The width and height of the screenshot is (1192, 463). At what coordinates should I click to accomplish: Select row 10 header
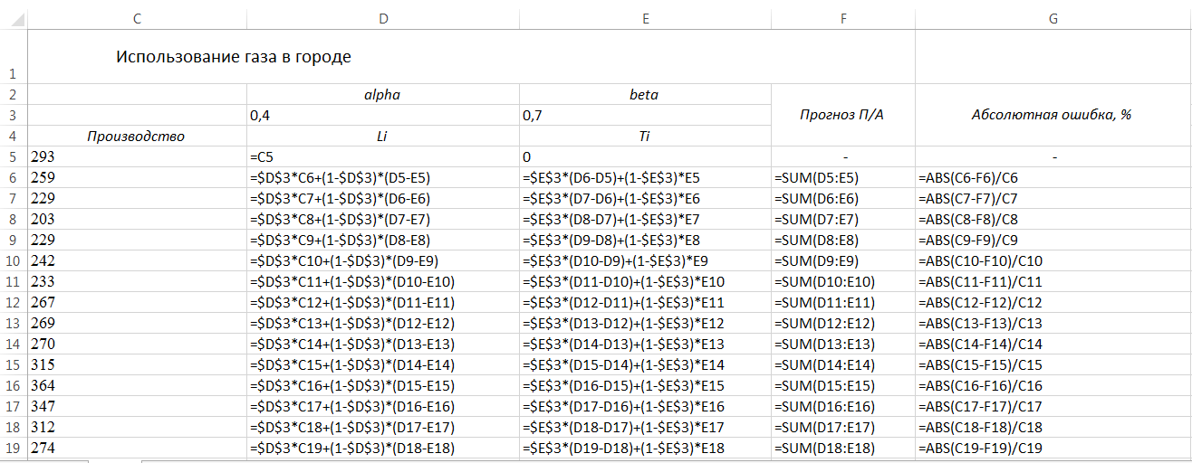coord(14,260)
